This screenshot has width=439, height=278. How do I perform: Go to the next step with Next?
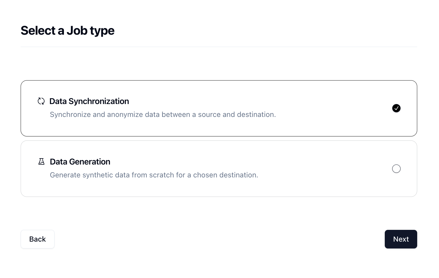click(x=401, y=239)
